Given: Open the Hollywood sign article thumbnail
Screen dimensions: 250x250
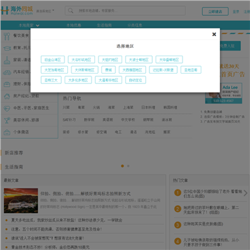Looking at the screenshot, I should pos(21,201).
